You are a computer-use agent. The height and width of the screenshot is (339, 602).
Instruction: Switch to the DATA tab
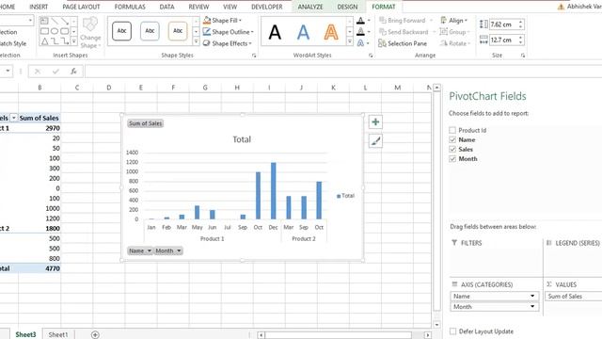[166, 7]
